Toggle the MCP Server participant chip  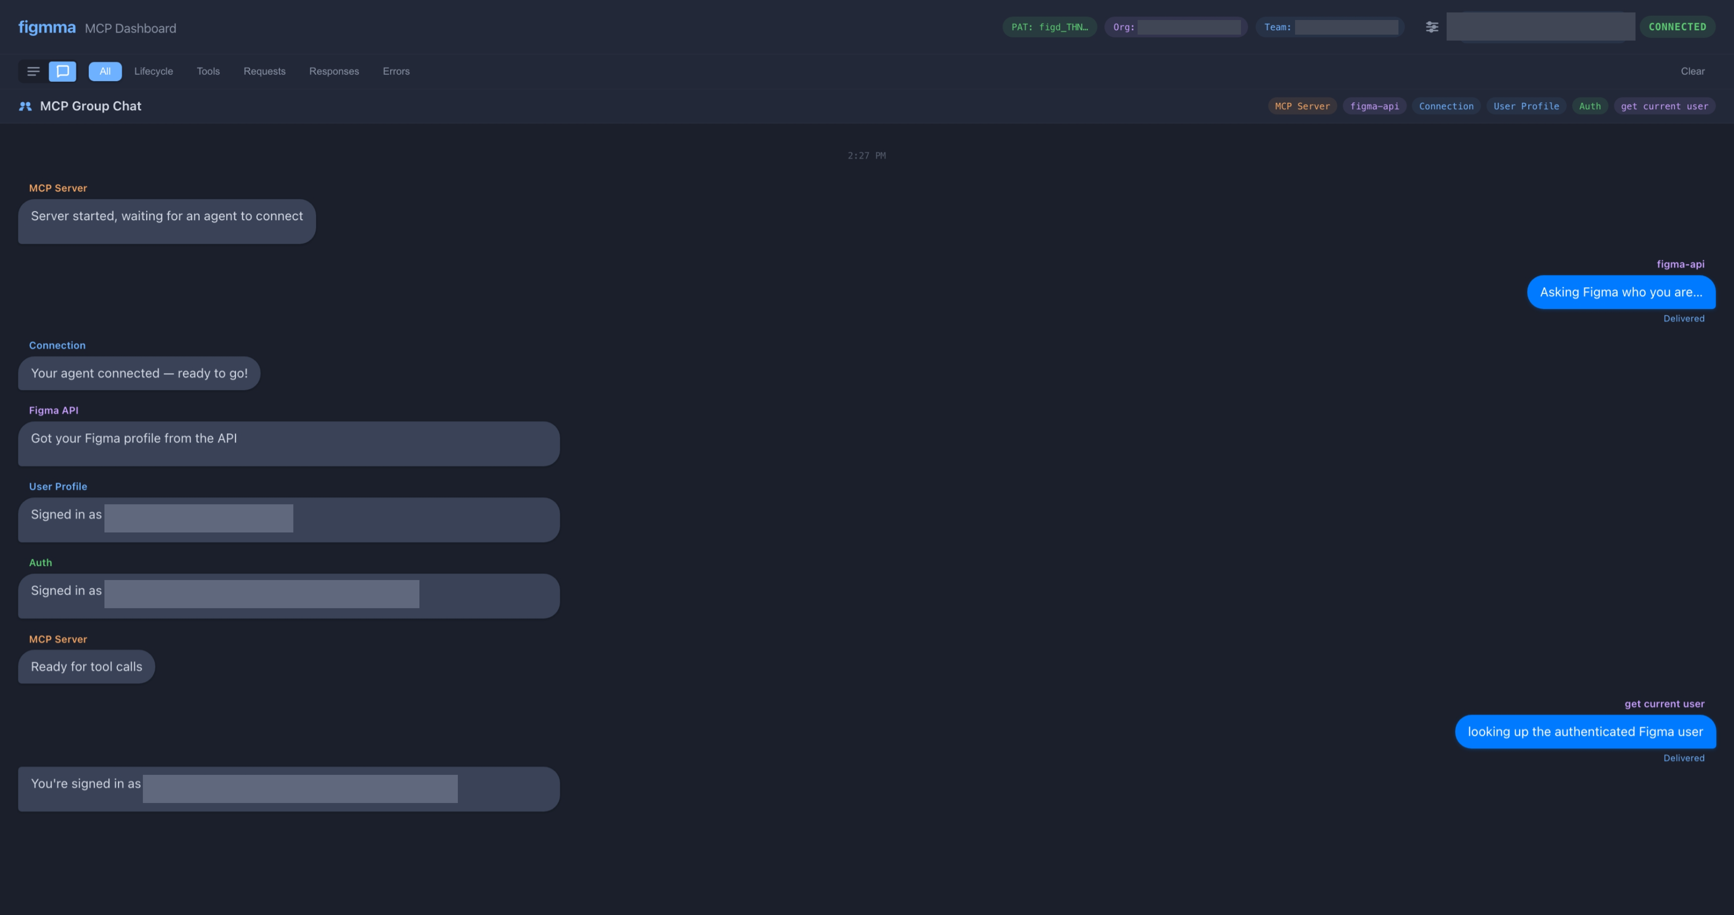click(x=1302, y=106)
